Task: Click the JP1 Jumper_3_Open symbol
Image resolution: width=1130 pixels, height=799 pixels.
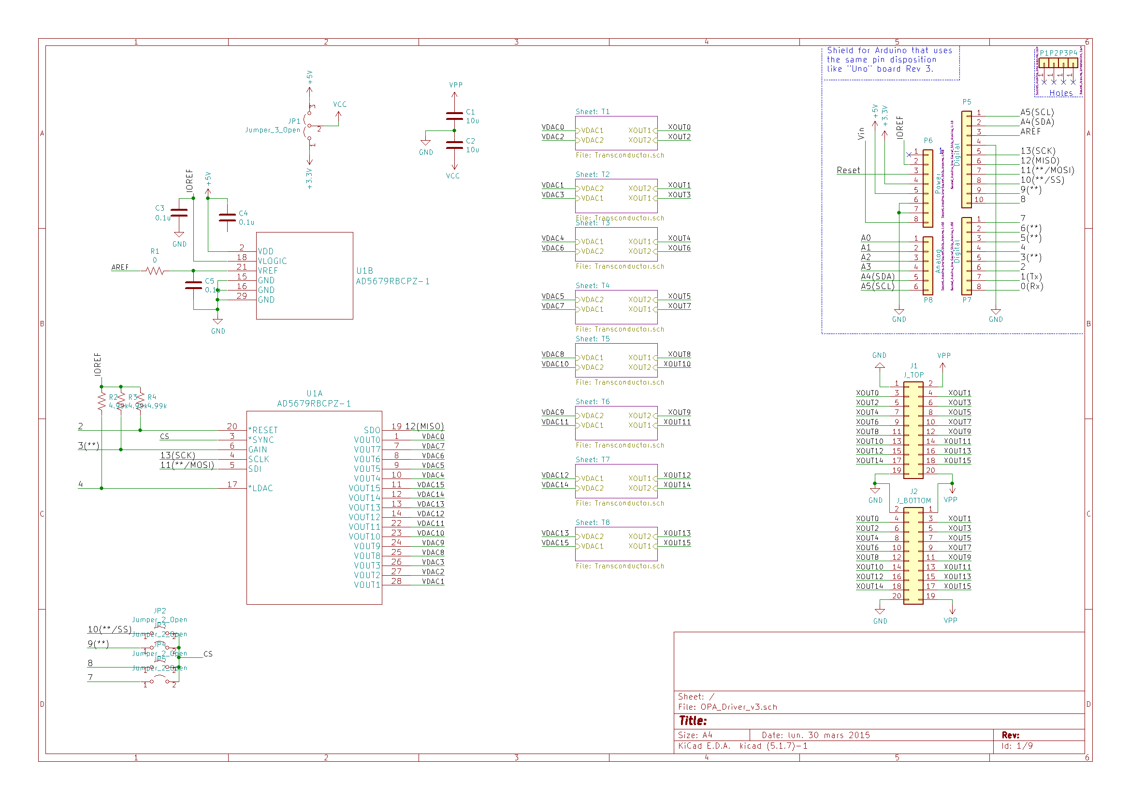Action: click(308, 126)
